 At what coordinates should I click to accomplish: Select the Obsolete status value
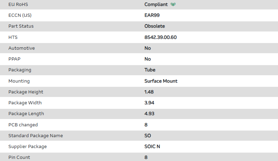pos(155,26)
